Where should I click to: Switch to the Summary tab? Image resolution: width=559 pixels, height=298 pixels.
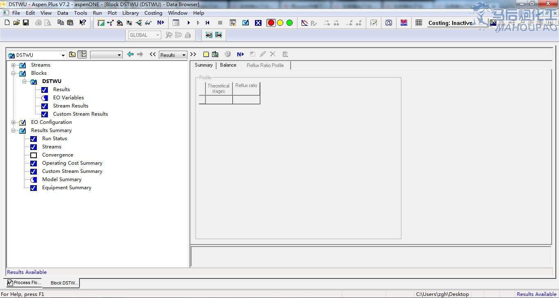coord(203,65)
